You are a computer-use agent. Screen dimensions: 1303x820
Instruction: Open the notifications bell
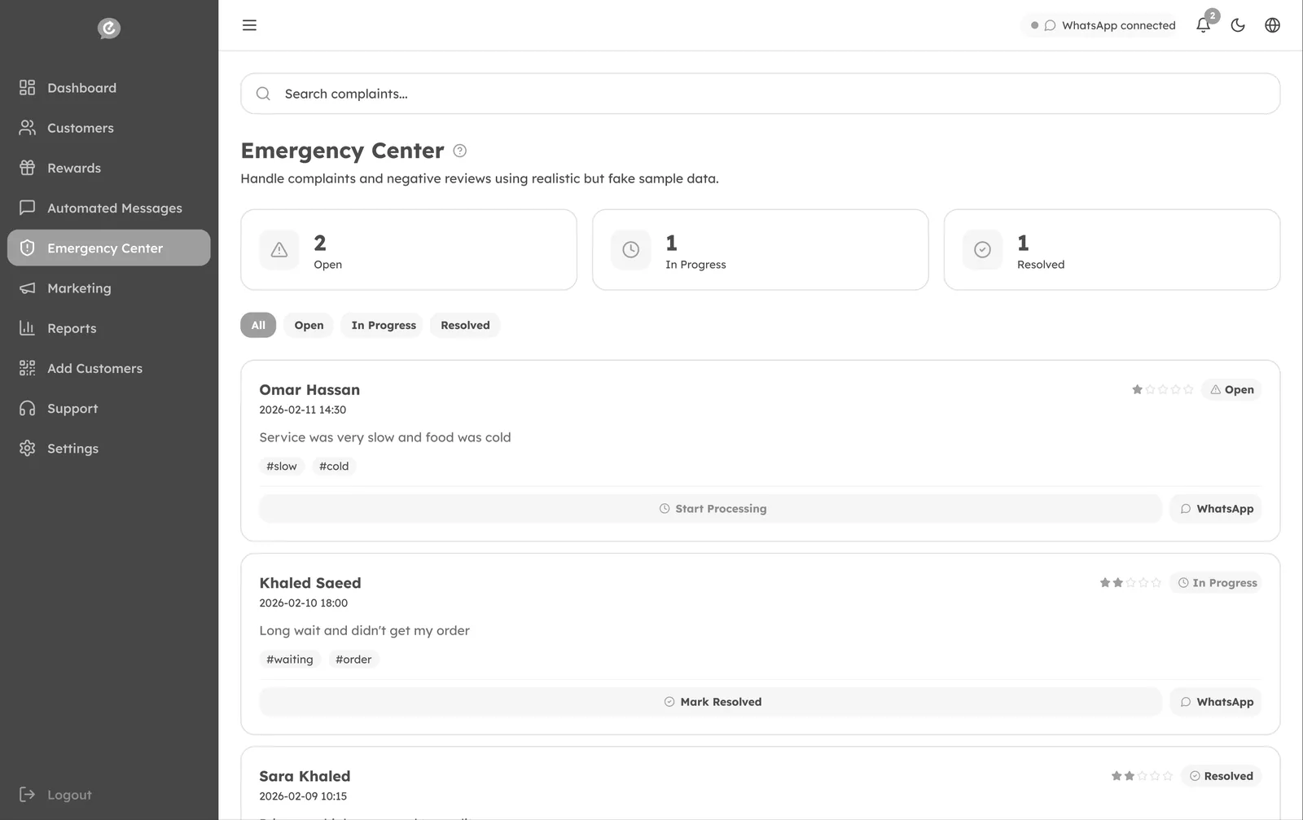[1203, 25]
